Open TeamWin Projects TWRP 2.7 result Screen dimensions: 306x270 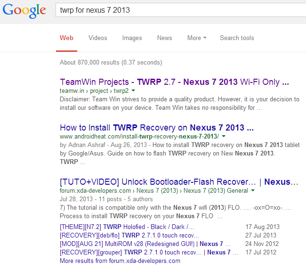pyautogui.click(x=174, y=82)
